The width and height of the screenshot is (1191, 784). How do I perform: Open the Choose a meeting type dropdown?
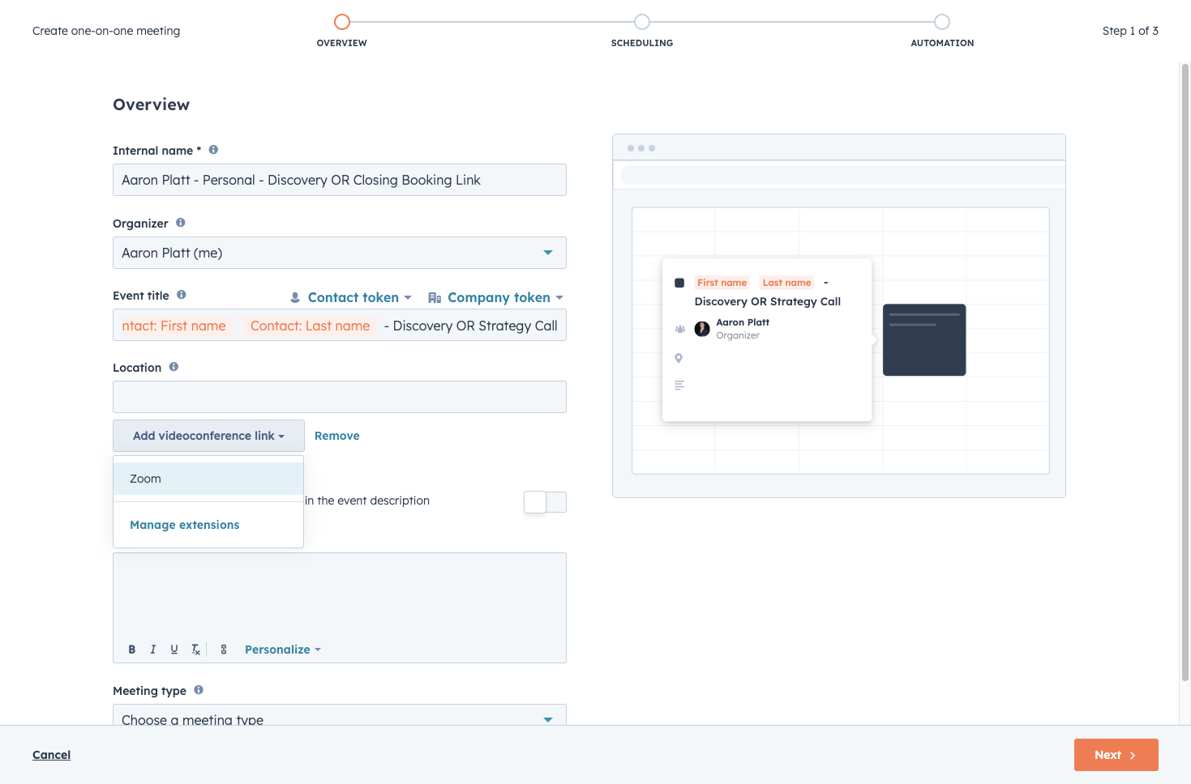pos(340,715)
